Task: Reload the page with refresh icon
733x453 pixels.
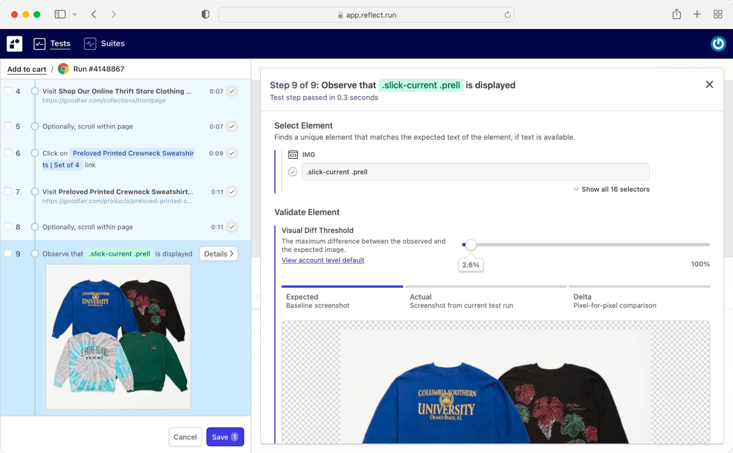Action: (507, 15)
